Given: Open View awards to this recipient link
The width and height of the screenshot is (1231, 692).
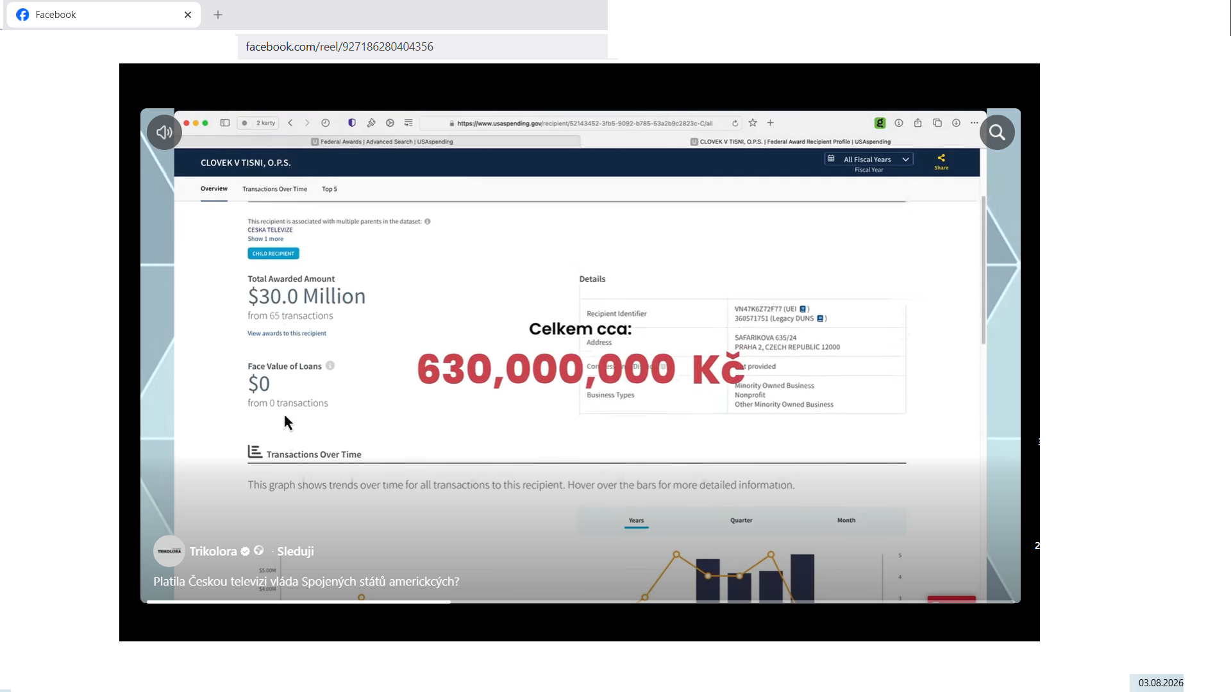Looking at the screenshot, I should [287, 333].
